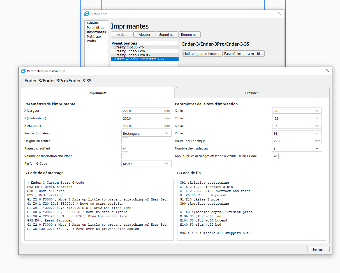
Task: Click the Activer button
Action: 122,35
